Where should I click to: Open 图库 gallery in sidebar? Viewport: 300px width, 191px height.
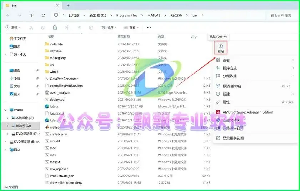pos(15,46)
